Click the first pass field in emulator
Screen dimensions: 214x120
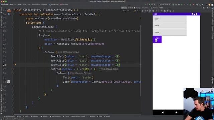coord(170,26)
